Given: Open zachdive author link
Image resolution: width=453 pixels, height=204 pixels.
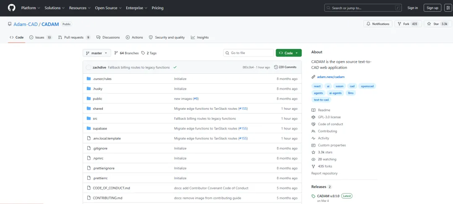Looking at the screenshot, I should [99, 67].
